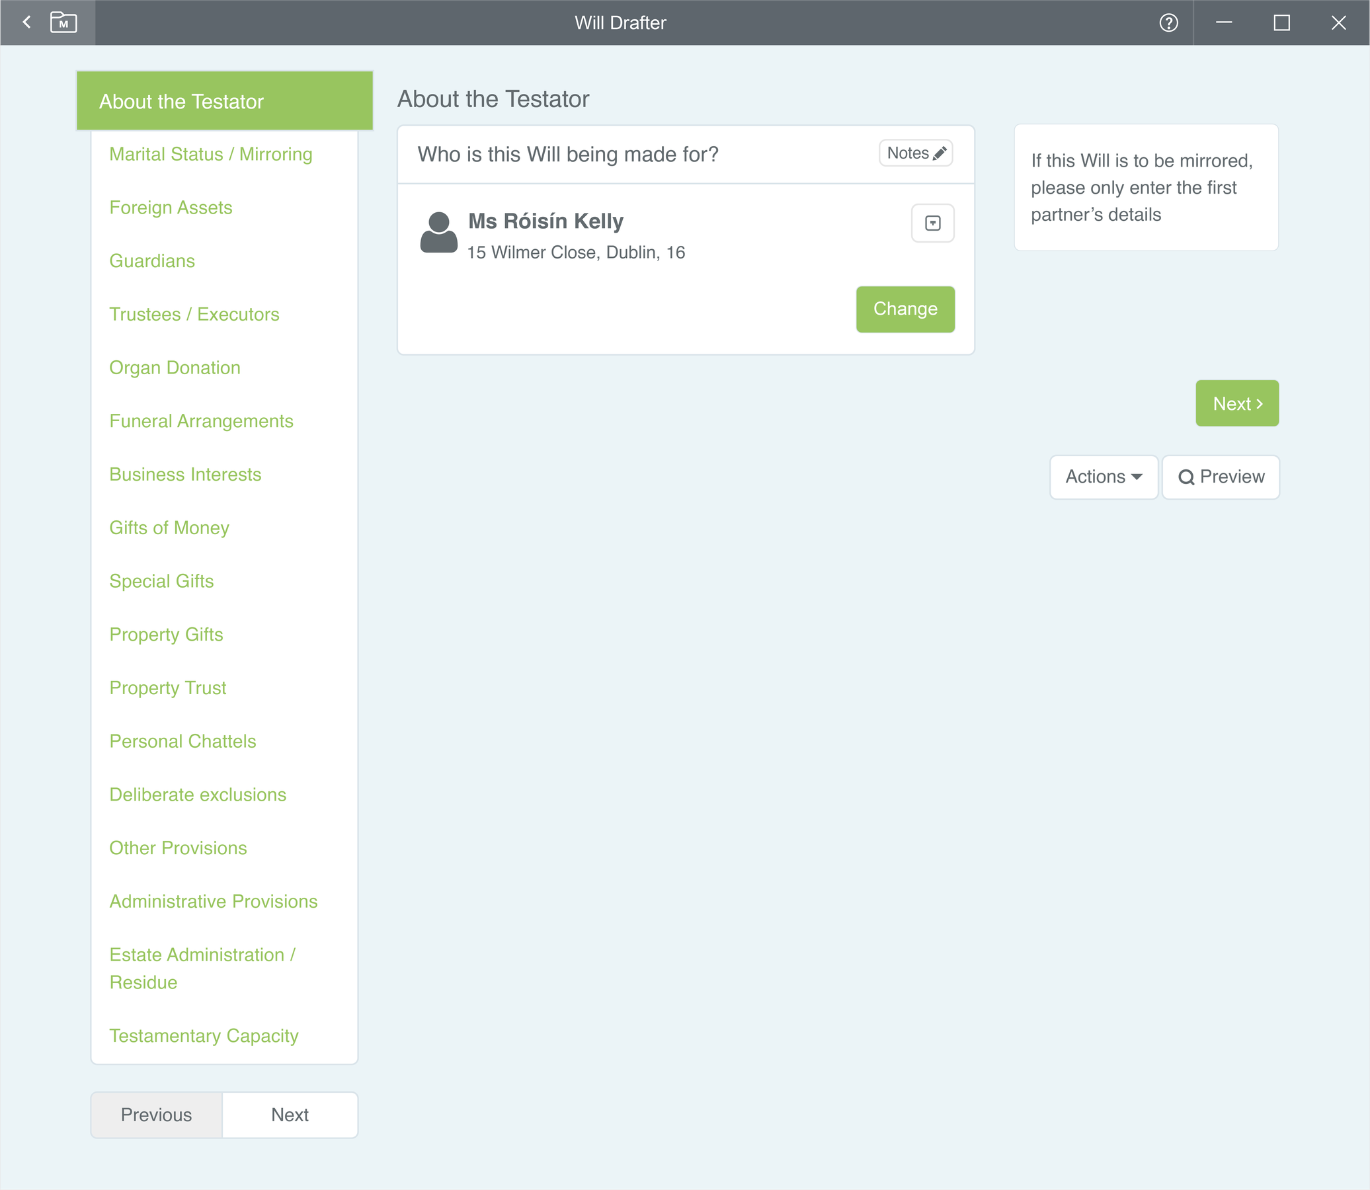Open the matter folder icon in title bar
Screen dimensions: 1370x1190
point(63,22)
